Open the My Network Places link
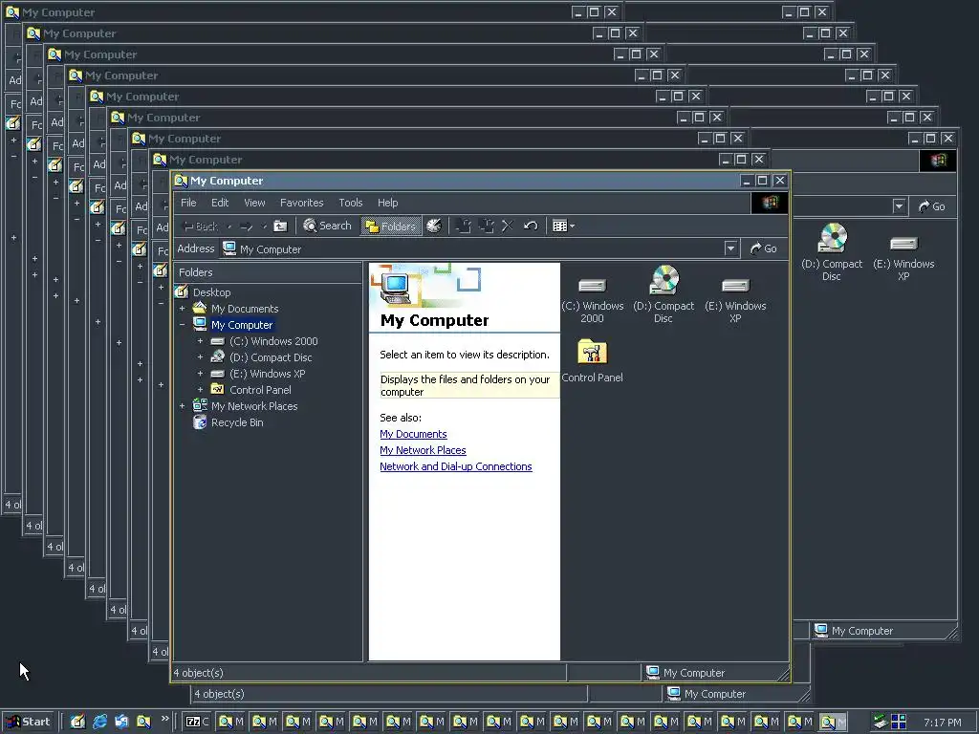Image resolution: width=979 pixels, height=734 pixels. [423, 450]
